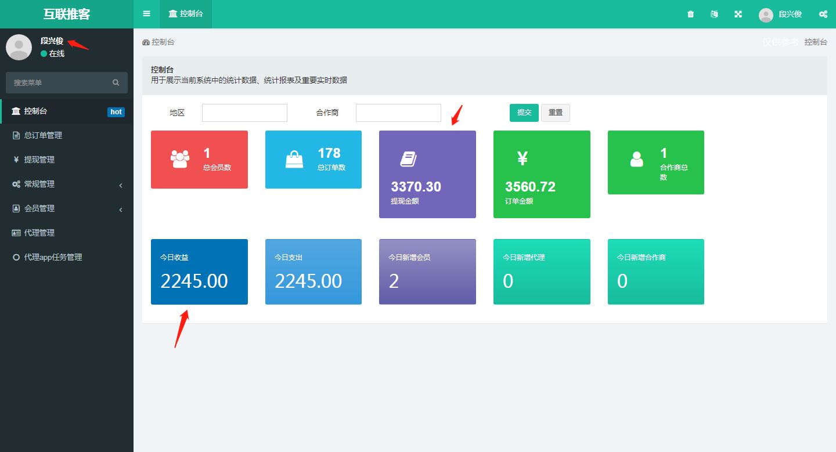This screenshot has height=452, width=836.
Task: Click the book icon on 提现金额 card
Action: [408, 159]
